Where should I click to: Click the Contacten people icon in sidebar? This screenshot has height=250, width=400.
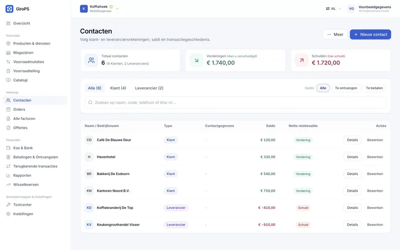(8, 101)
